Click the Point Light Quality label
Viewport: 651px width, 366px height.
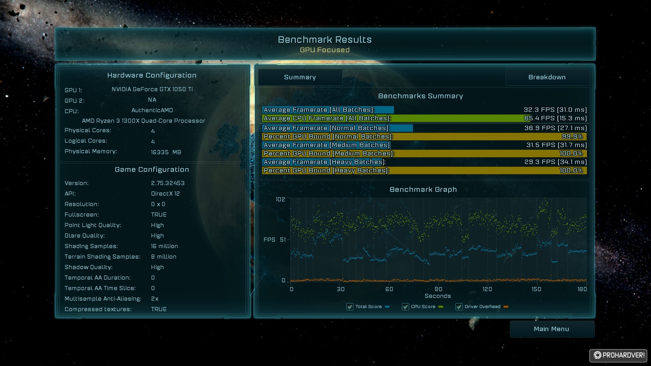[x=93, y=225]
